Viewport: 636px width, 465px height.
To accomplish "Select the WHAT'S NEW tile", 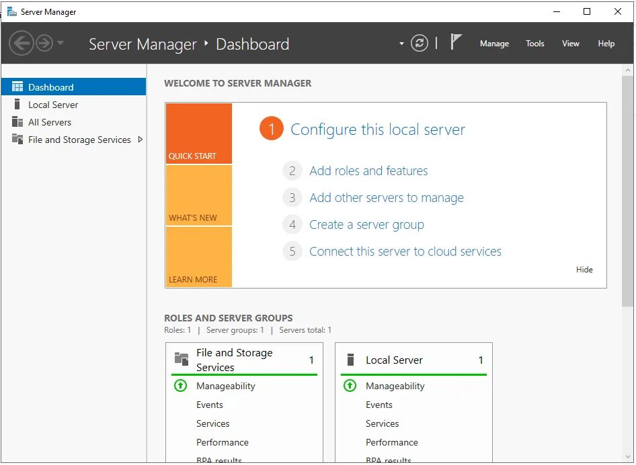I will pyautogui.click(x=198, y=195).
